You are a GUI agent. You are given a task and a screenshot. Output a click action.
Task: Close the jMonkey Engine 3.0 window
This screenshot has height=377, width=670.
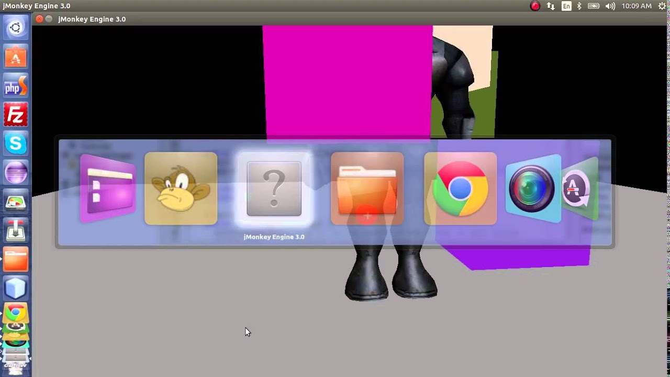point(39,19)
